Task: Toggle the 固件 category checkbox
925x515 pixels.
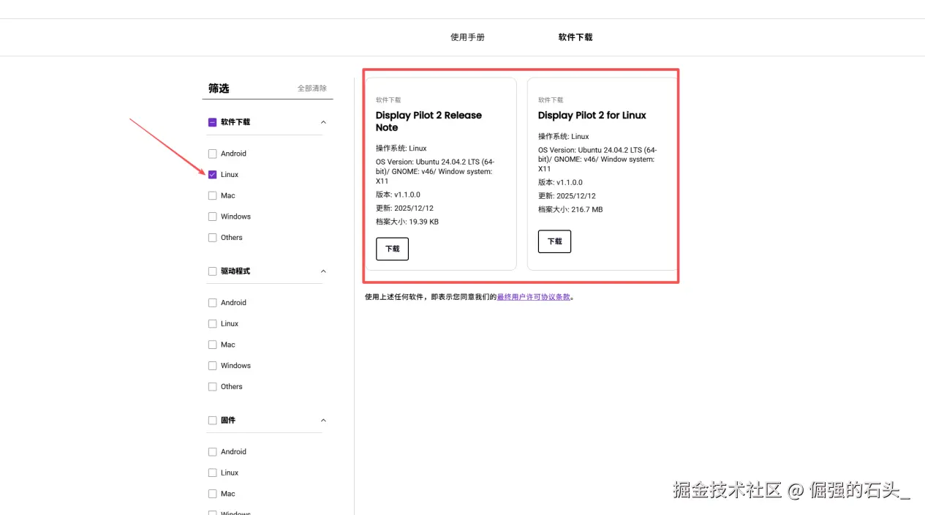Action: tap(213, 421)
